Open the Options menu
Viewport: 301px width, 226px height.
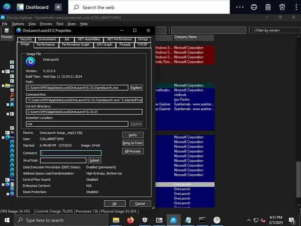[18, 24]
